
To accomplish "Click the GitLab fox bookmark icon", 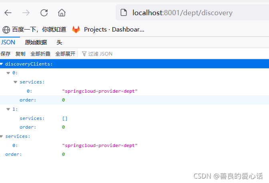I will (76, 30).
